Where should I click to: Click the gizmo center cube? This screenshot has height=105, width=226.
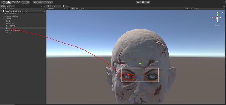pyautogui.click(x=217, y=18)
